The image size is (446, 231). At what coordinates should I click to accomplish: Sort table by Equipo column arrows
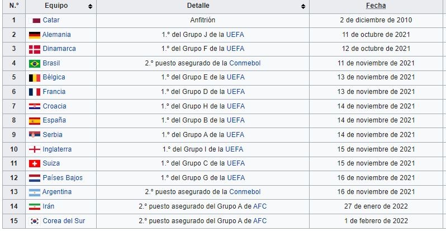tap(90, 6)
